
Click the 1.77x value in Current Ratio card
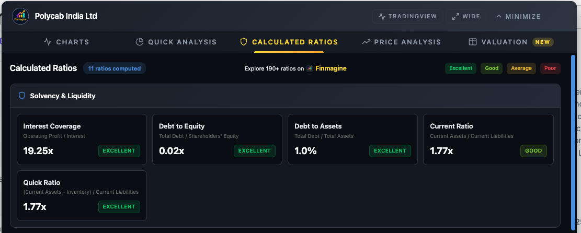(x=441, y=151)
